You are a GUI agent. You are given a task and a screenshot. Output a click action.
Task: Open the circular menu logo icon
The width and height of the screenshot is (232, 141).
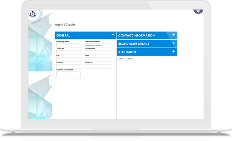point(33,14)
